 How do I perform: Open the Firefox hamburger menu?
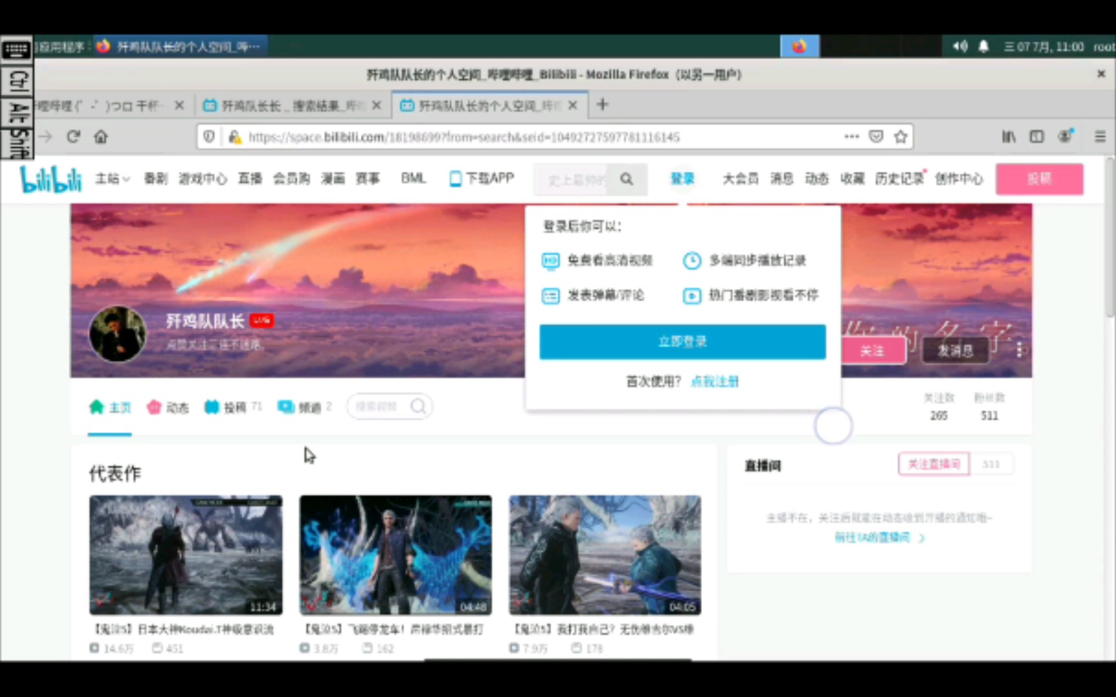(1100, 136)
